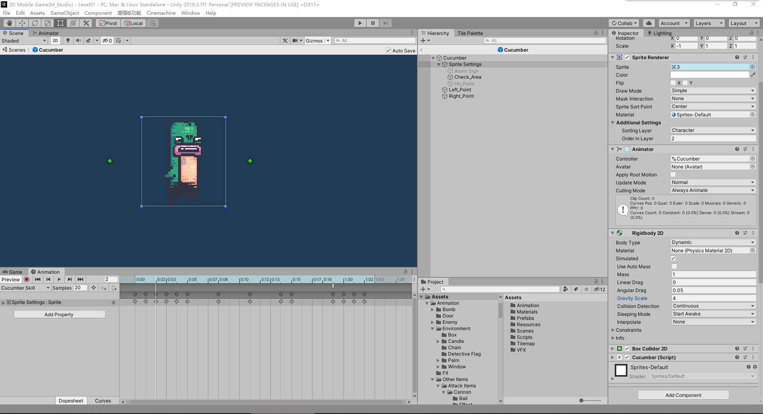Viewport: 763px width, 414px height.
Task: Pick color with eyedropper icon
Action: (753, 75)
